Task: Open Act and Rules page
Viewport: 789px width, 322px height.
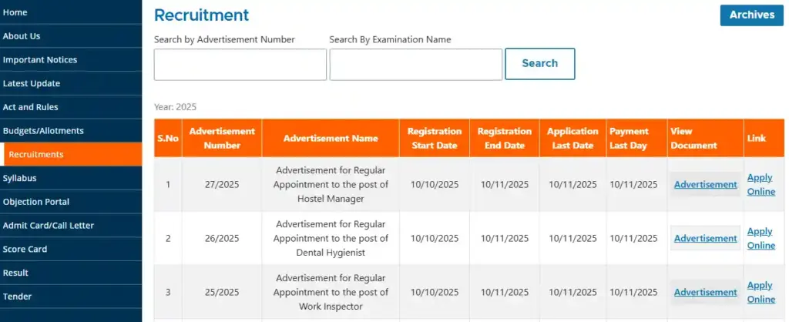Action: point(31,107)
